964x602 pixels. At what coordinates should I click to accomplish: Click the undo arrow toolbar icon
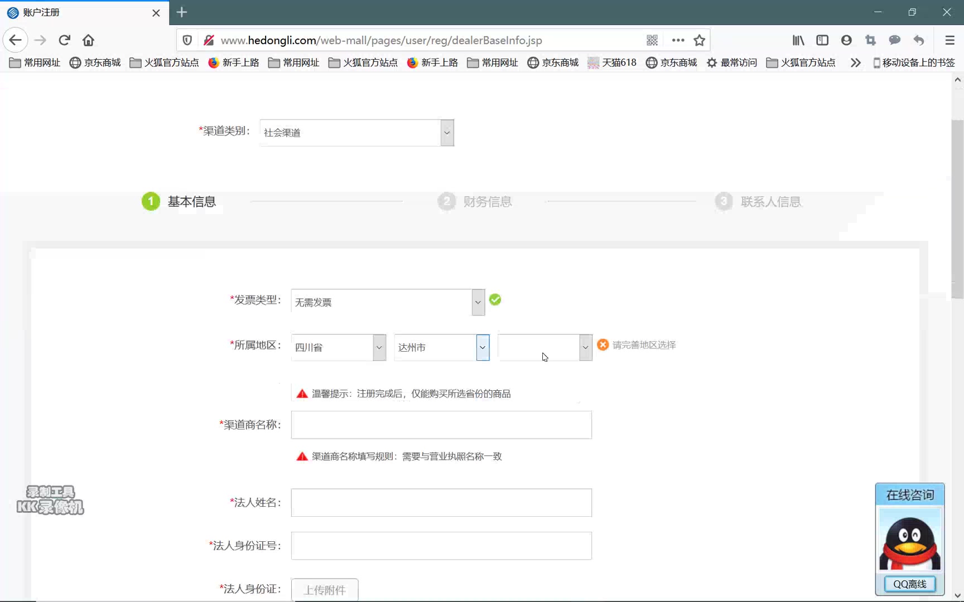[919, 40]
